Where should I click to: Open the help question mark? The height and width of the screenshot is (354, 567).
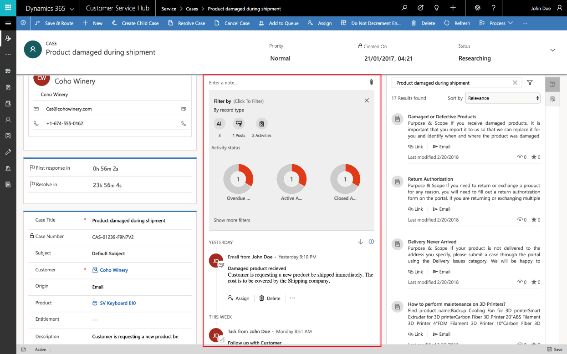(494, 8)
